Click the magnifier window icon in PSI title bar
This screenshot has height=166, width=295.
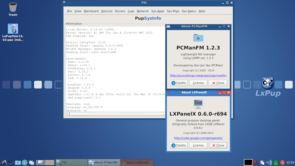[x=65, y=3]
